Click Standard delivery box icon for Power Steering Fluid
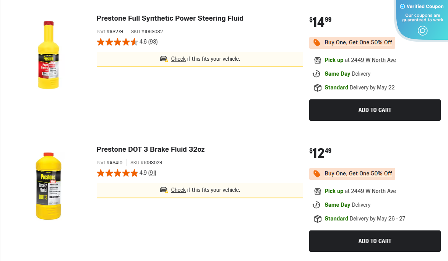 point(317,88)
